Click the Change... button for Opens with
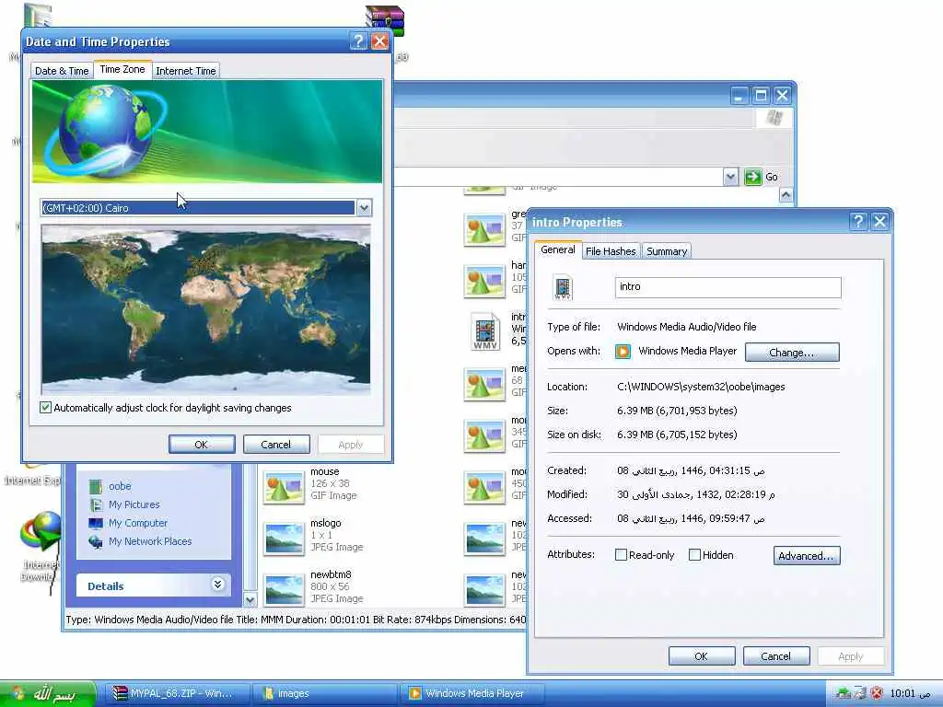943x707 pixels. coord(791,353)
